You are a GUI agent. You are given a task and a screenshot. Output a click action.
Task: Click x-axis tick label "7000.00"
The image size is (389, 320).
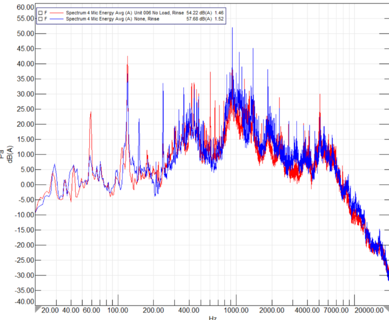(336, 310)
